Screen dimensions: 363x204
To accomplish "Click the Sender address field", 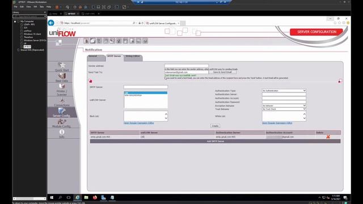I will [187, 66].
